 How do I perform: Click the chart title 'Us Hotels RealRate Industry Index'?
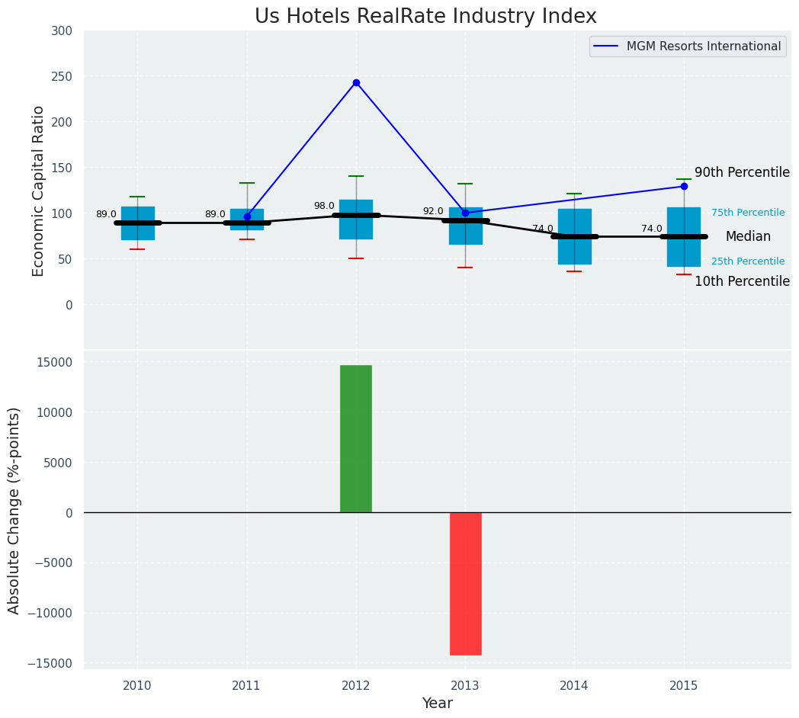tap(425, 17)
